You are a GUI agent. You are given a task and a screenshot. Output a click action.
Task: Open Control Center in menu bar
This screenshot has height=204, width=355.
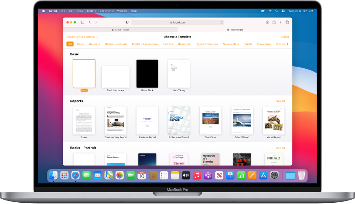click(283, 11)
